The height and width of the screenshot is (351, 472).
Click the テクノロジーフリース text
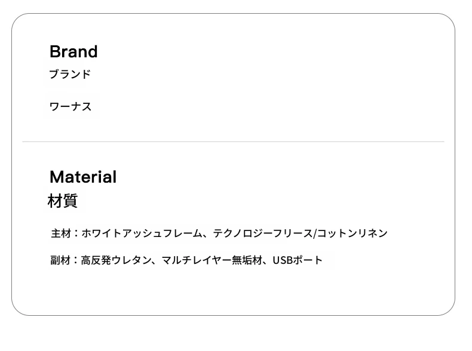pyautogui.click(x=263, y=233)
